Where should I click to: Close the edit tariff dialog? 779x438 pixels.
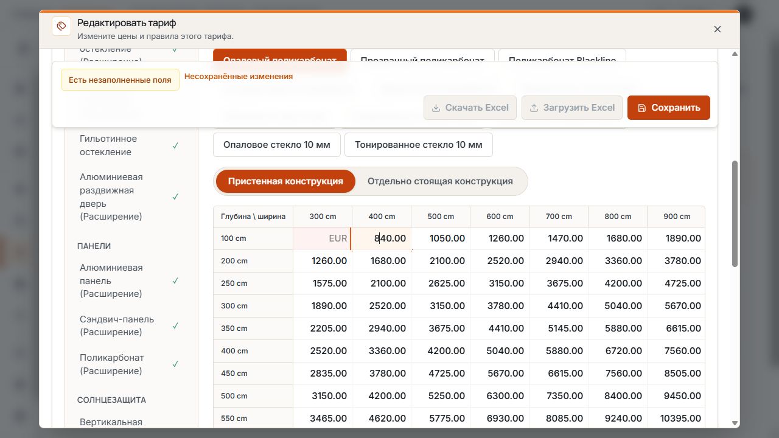click(718, 29)
